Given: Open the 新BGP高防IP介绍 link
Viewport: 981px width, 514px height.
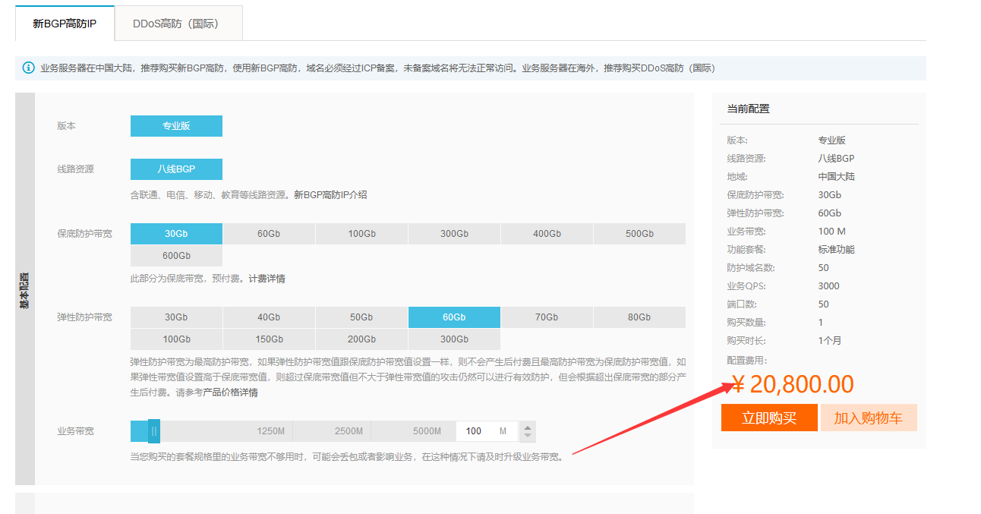Looking at the screenshot, I should click(330, 195).
